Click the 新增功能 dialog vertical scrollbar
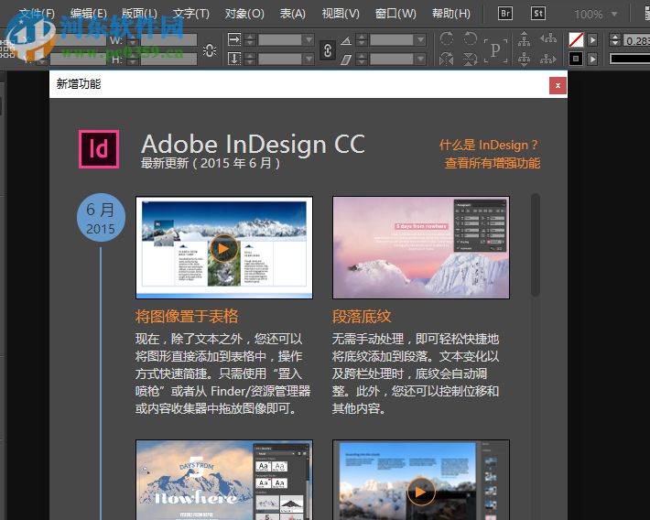650x520 pixels. [536, 244]
